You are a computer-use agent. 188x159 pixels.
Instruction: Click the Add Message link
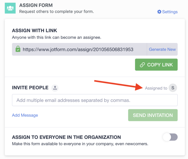tap(25, 115)
